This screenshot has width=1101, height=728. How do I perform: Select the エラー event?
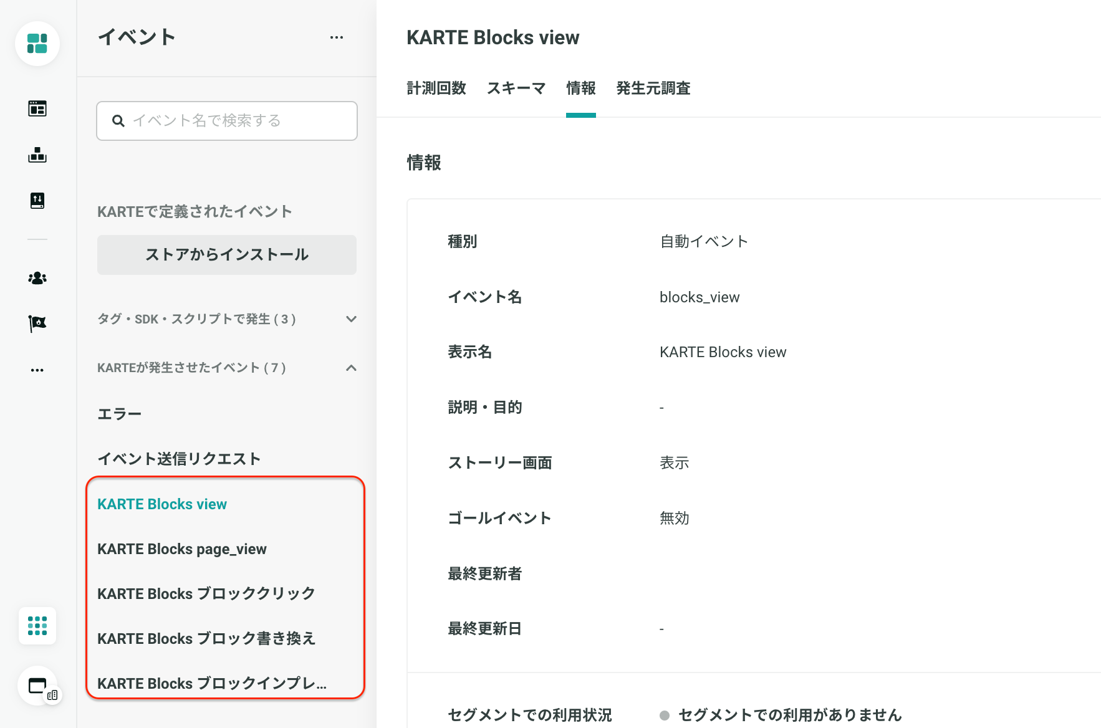pos(120,414)
